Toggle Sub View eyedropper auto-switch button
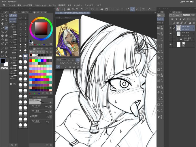The width and height of the screenshot is (196, 147). [58, 67]
